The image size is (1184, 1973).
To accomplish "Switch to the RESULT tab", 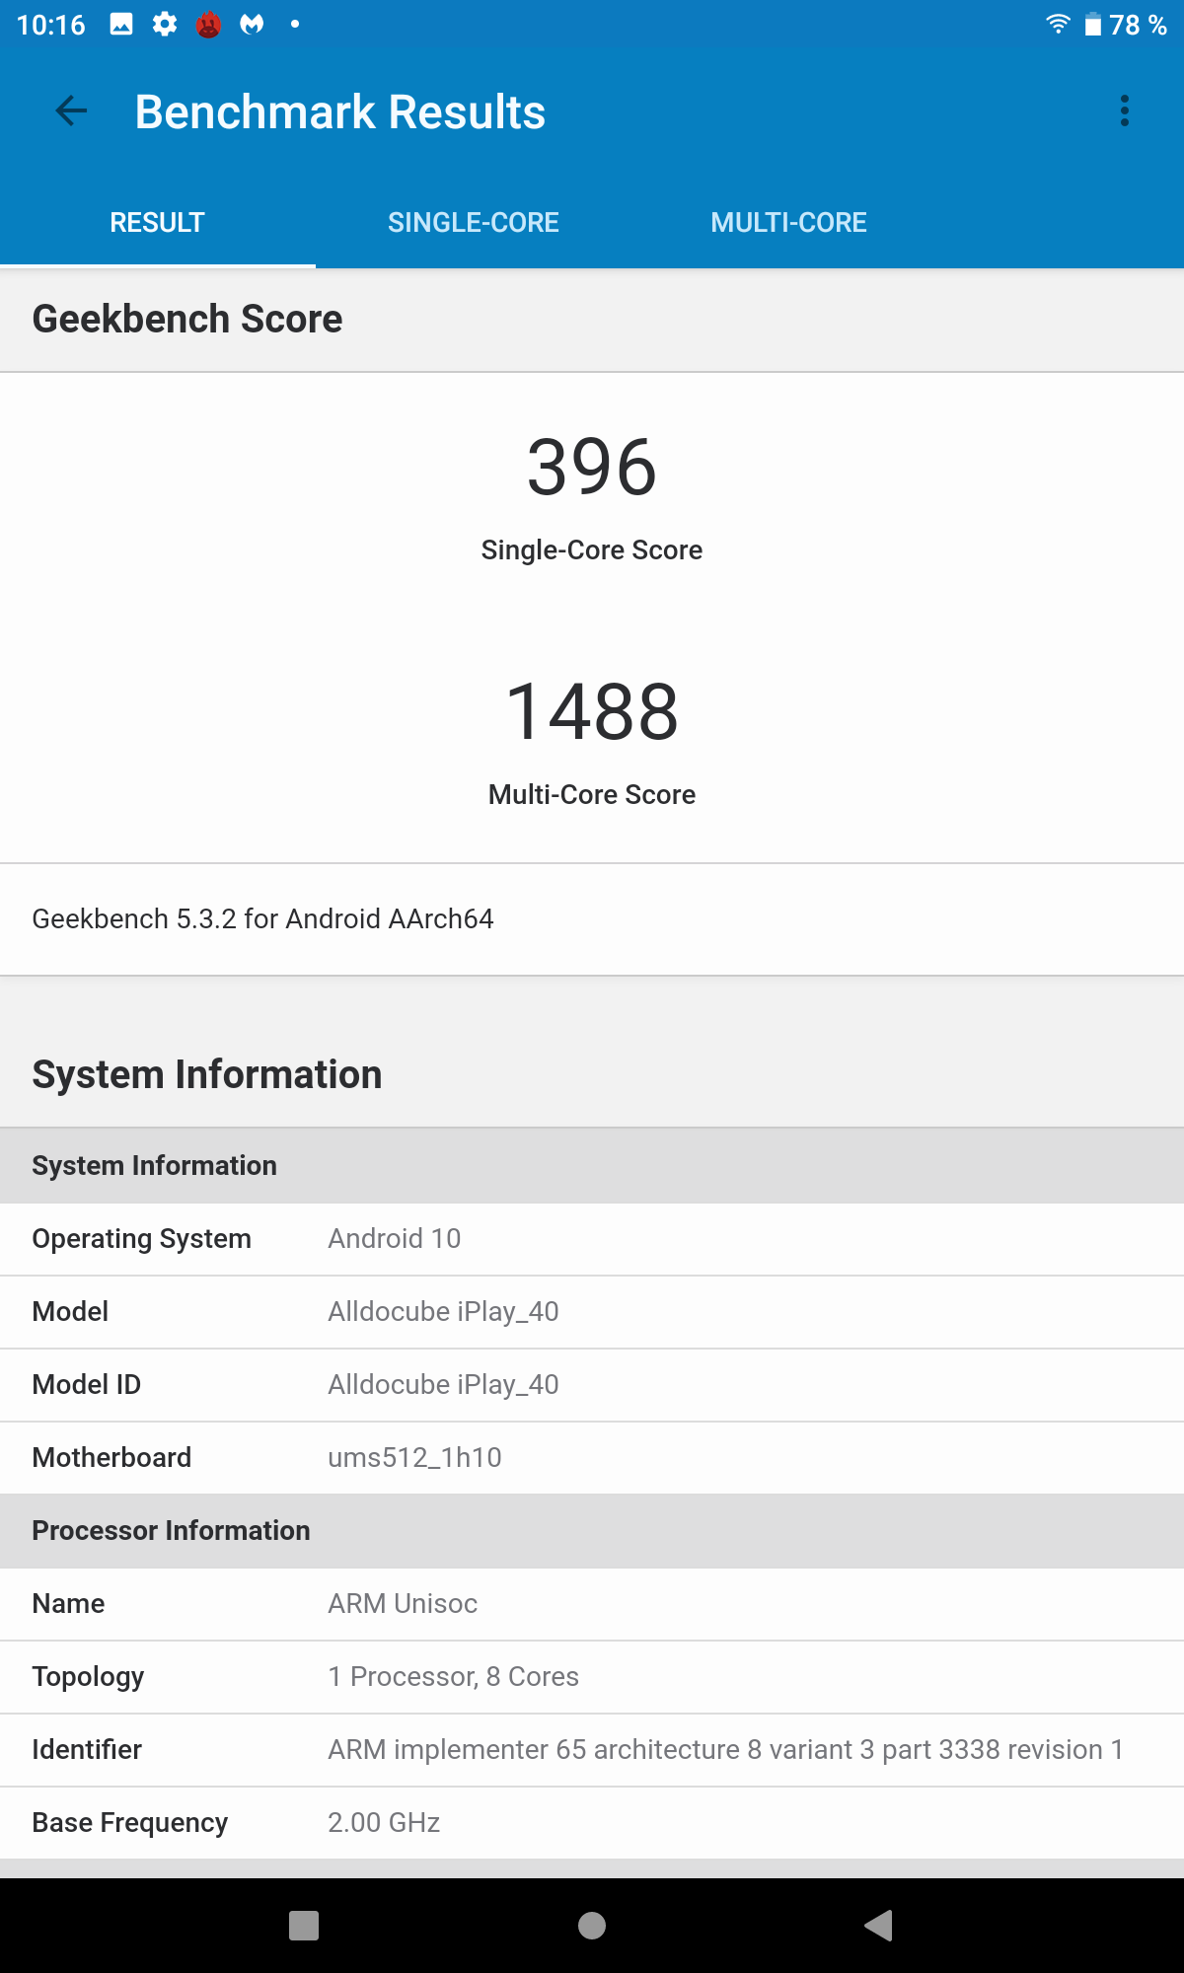I will click(158, 223).
